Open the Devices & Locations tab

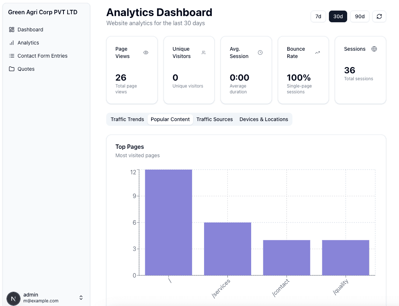point(264,119)
